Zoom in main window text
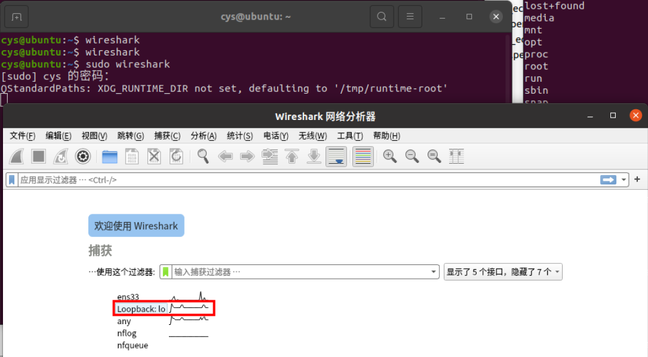Viewport: 648px width, 357px height. 390,156
